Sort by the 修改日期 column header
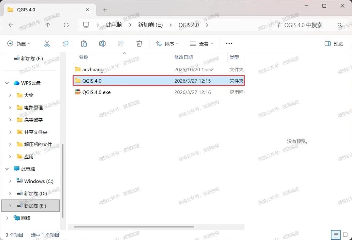 pyautogui.click(x=183, y=57)
